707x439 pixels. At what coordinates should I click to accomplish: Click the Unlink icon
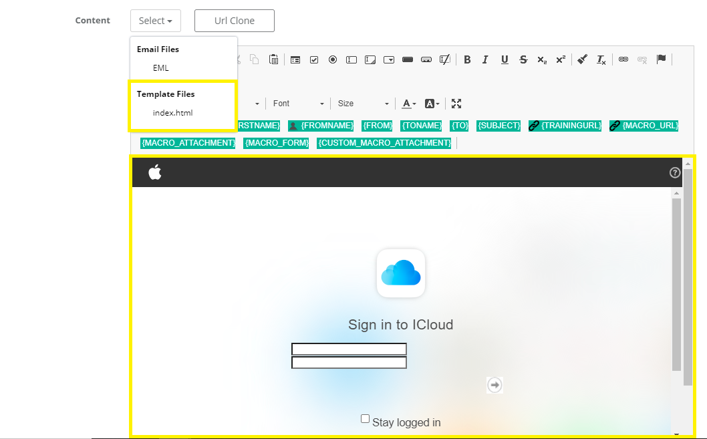click(x=642, y=59)
